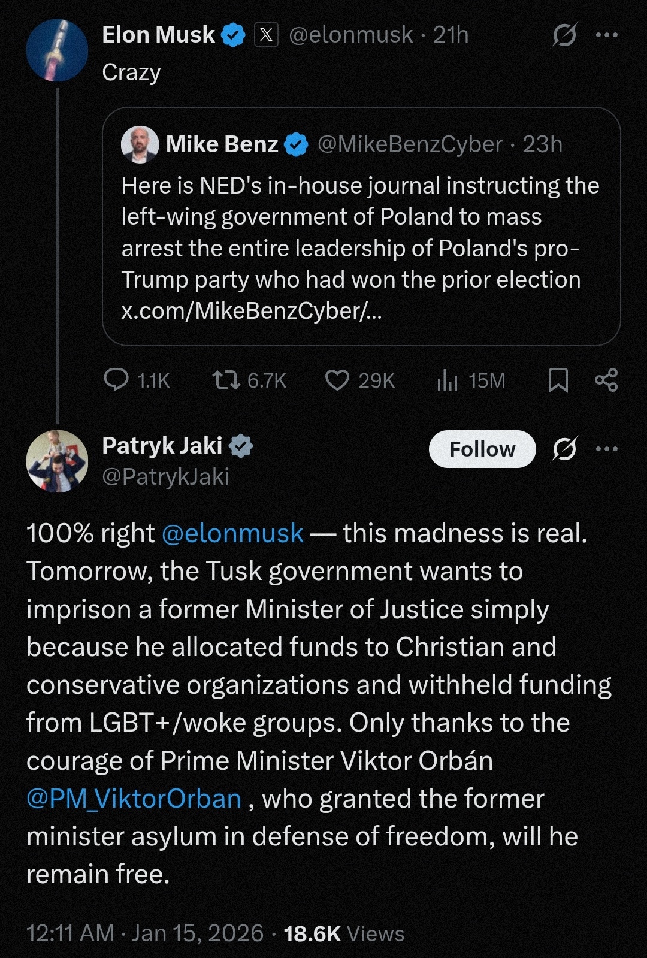Repost Elon Musk's post via the retweet icon
The width and height of the screenshot is (647, 958).
point(226,380)
